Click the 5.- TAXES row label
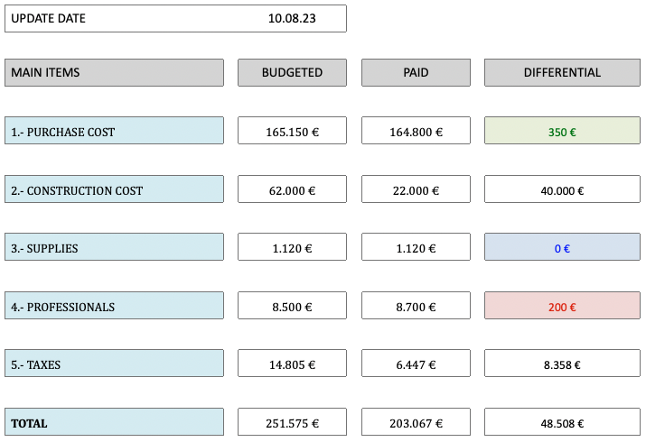The width and height of the screenshot is (646, 442). coord(114,364)
